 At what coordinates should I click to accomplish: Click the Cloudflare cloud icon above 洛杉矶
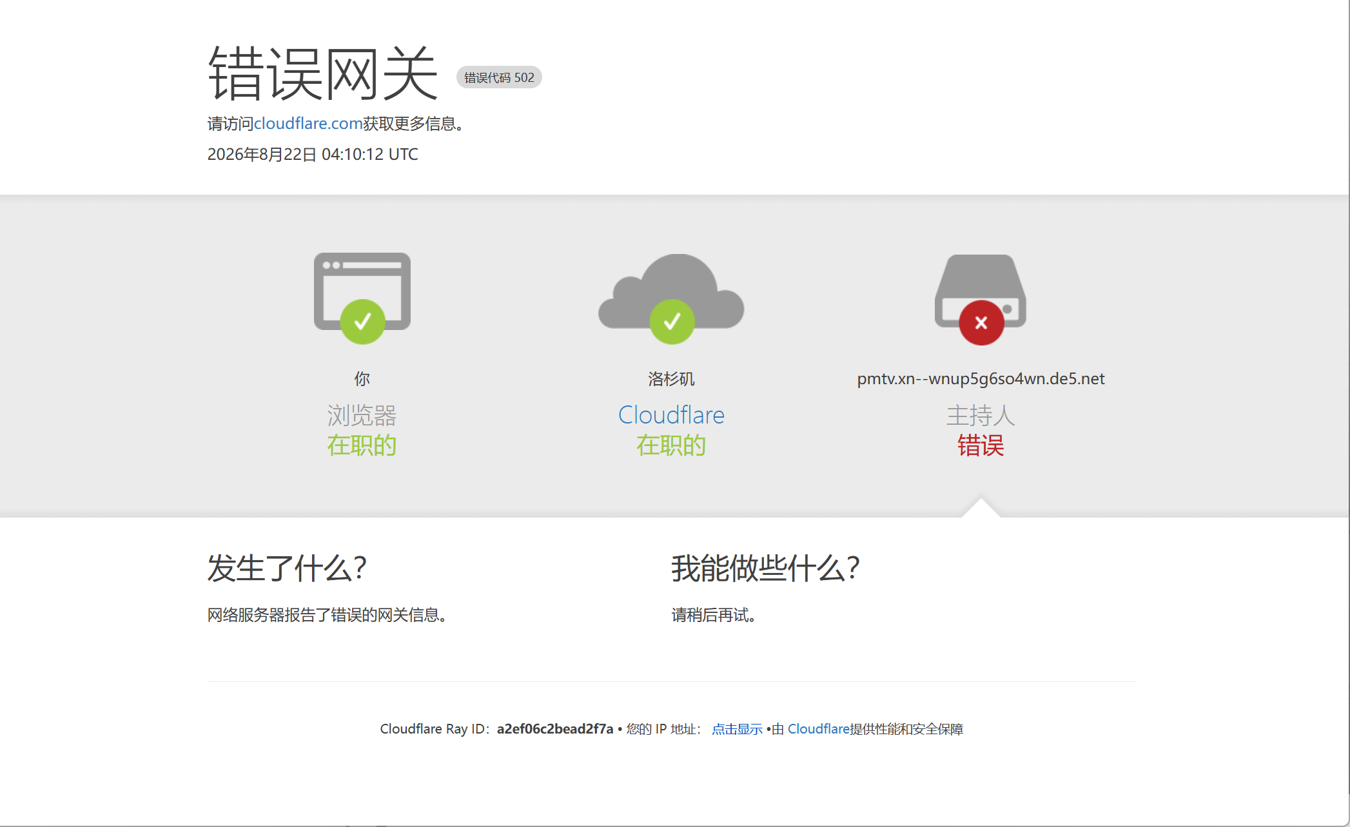671,291
